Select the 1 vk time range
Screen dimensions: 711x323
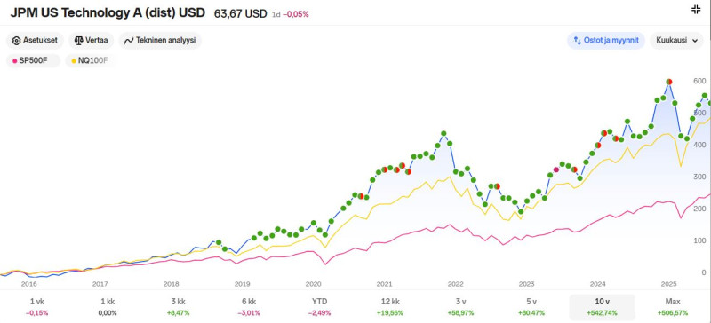click(36, 307)
